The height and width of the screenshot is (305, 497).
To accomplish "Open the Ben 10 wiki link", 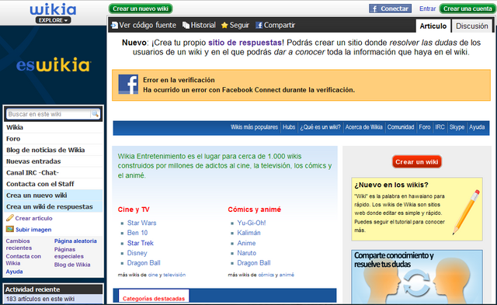I will point(137,233).
